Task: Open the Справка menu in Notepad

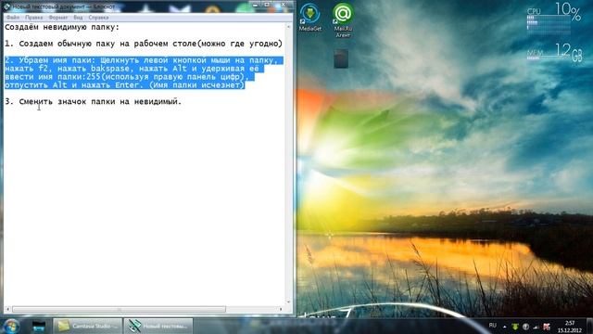Action: [x=98, y=18]
